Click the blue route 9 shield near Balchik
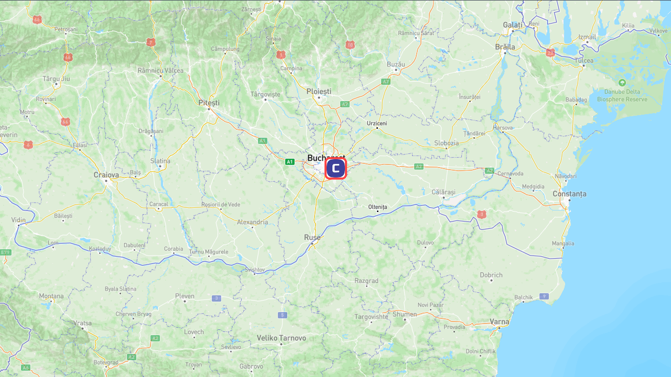This screenshot has width=671, height=377. click(x=544, y=296)
